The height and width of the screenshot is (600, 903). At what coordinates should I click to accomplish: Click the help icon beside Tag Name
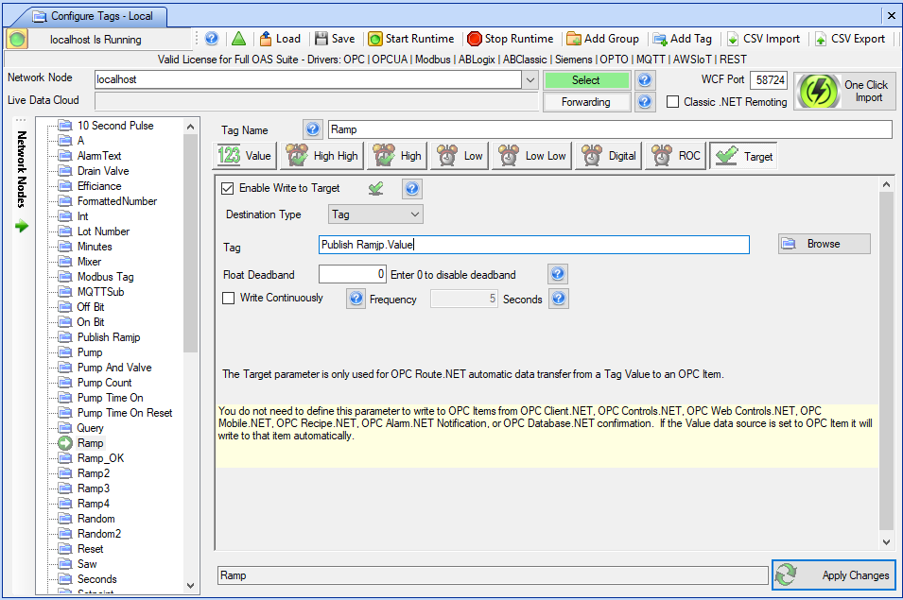[x=312, y=129]
